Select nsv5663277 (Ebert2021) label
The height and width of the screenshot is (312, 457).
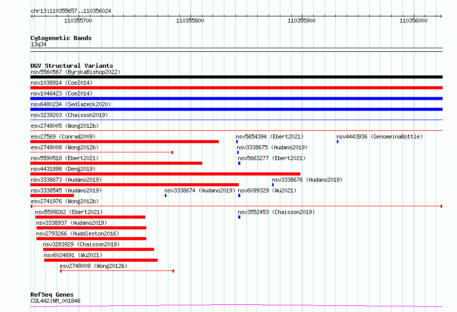point(272,158)
